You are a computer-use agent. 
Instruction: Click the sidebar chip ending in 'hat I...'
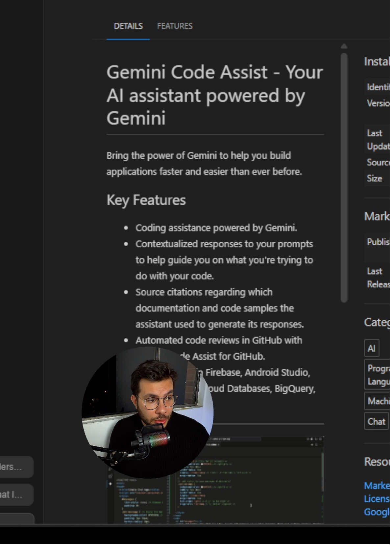click(16, 494)
